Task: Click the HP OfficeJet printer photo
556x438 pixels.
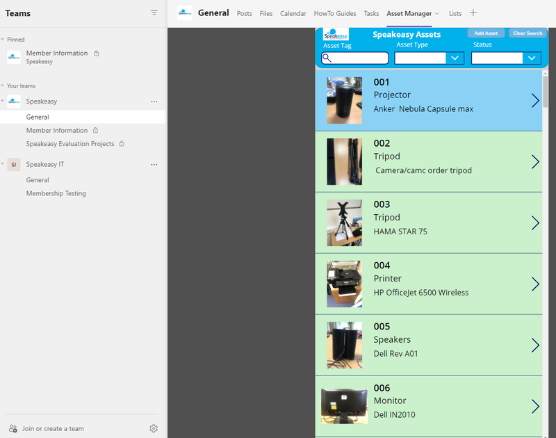Action: point(344,284)
